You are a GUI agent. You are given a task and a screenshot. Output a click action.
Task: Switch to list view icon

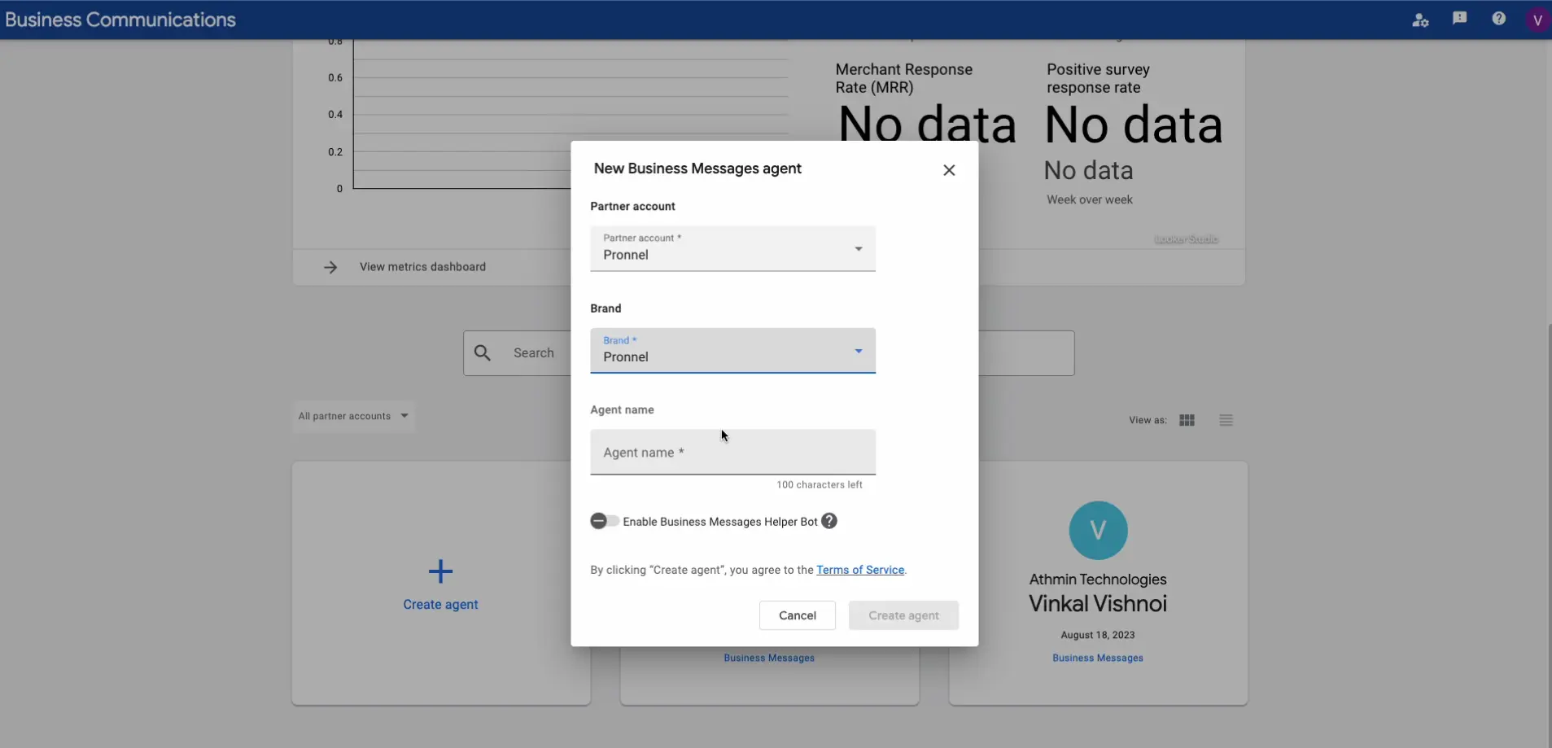tap(1226, 420)
